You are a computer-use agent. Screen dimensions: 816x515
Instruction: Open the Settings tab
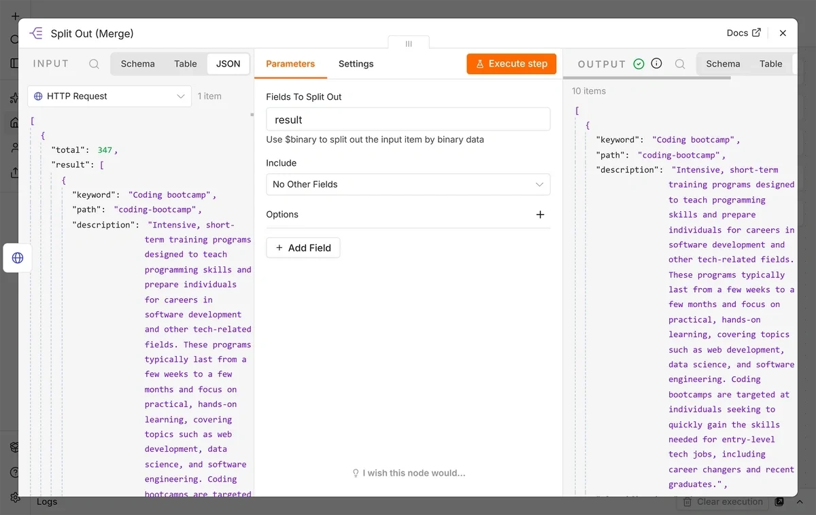(x=356, y=64)
